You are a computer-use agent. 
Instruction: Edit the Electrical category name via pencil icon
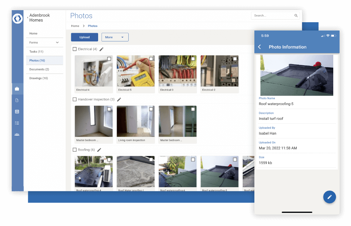(101, 49)
